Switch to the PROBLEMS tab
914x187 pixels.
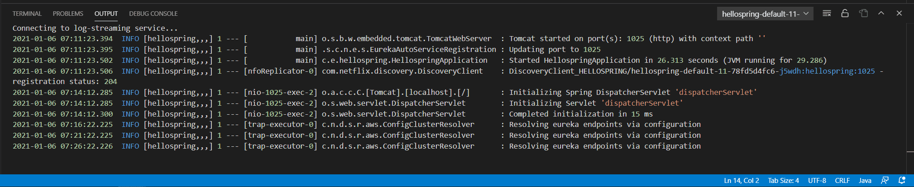(68, 14)
